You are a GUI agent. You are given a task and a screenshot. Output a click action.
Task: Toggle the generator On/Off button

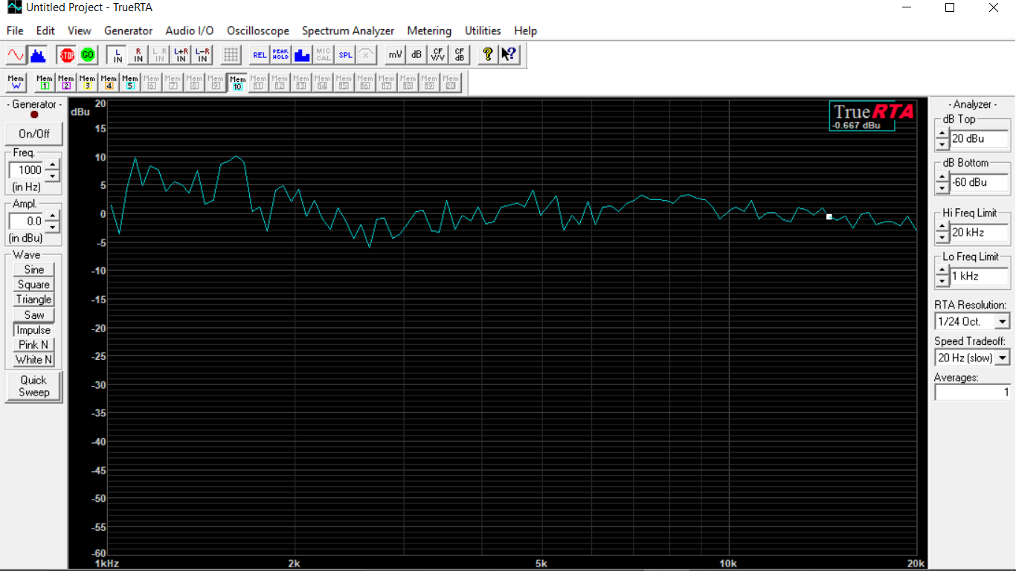pos(34,134)
